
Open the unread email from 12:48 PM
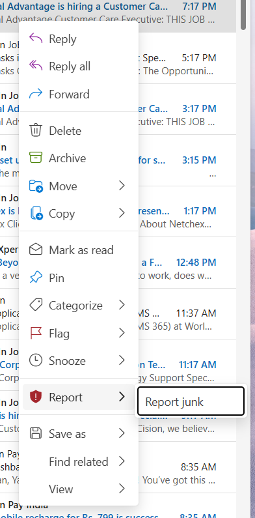pos(188,263)
